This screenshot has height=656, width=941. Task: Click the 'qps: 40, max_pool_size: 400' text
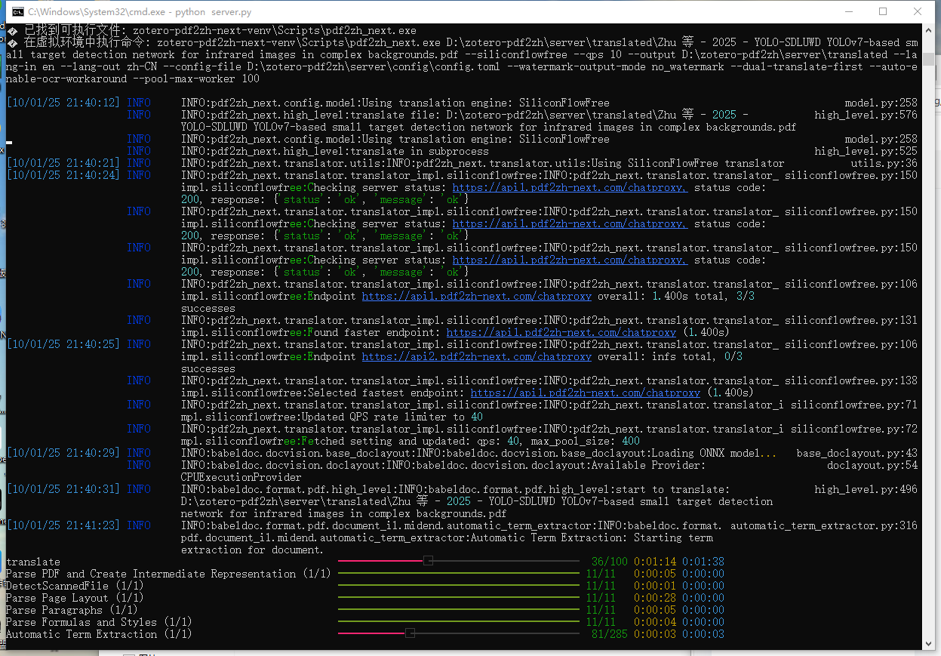point(558,441)
